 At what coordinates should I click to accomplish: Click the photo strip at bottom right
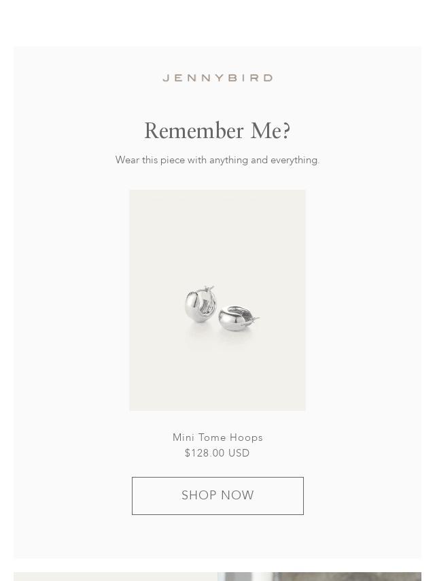pos(319,576)
